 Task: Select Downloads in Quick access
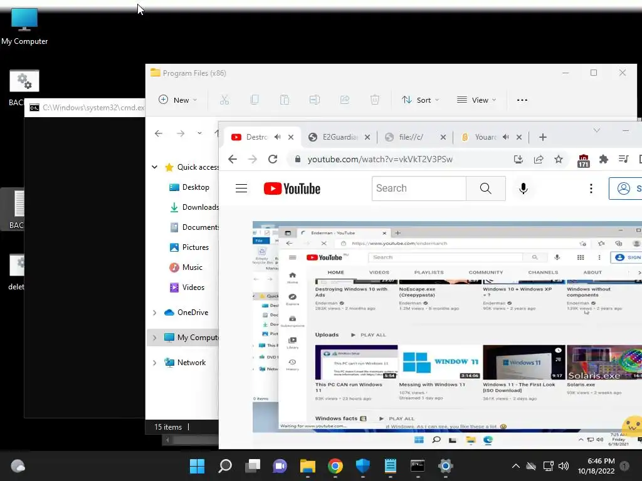click(x=194, y=207)
